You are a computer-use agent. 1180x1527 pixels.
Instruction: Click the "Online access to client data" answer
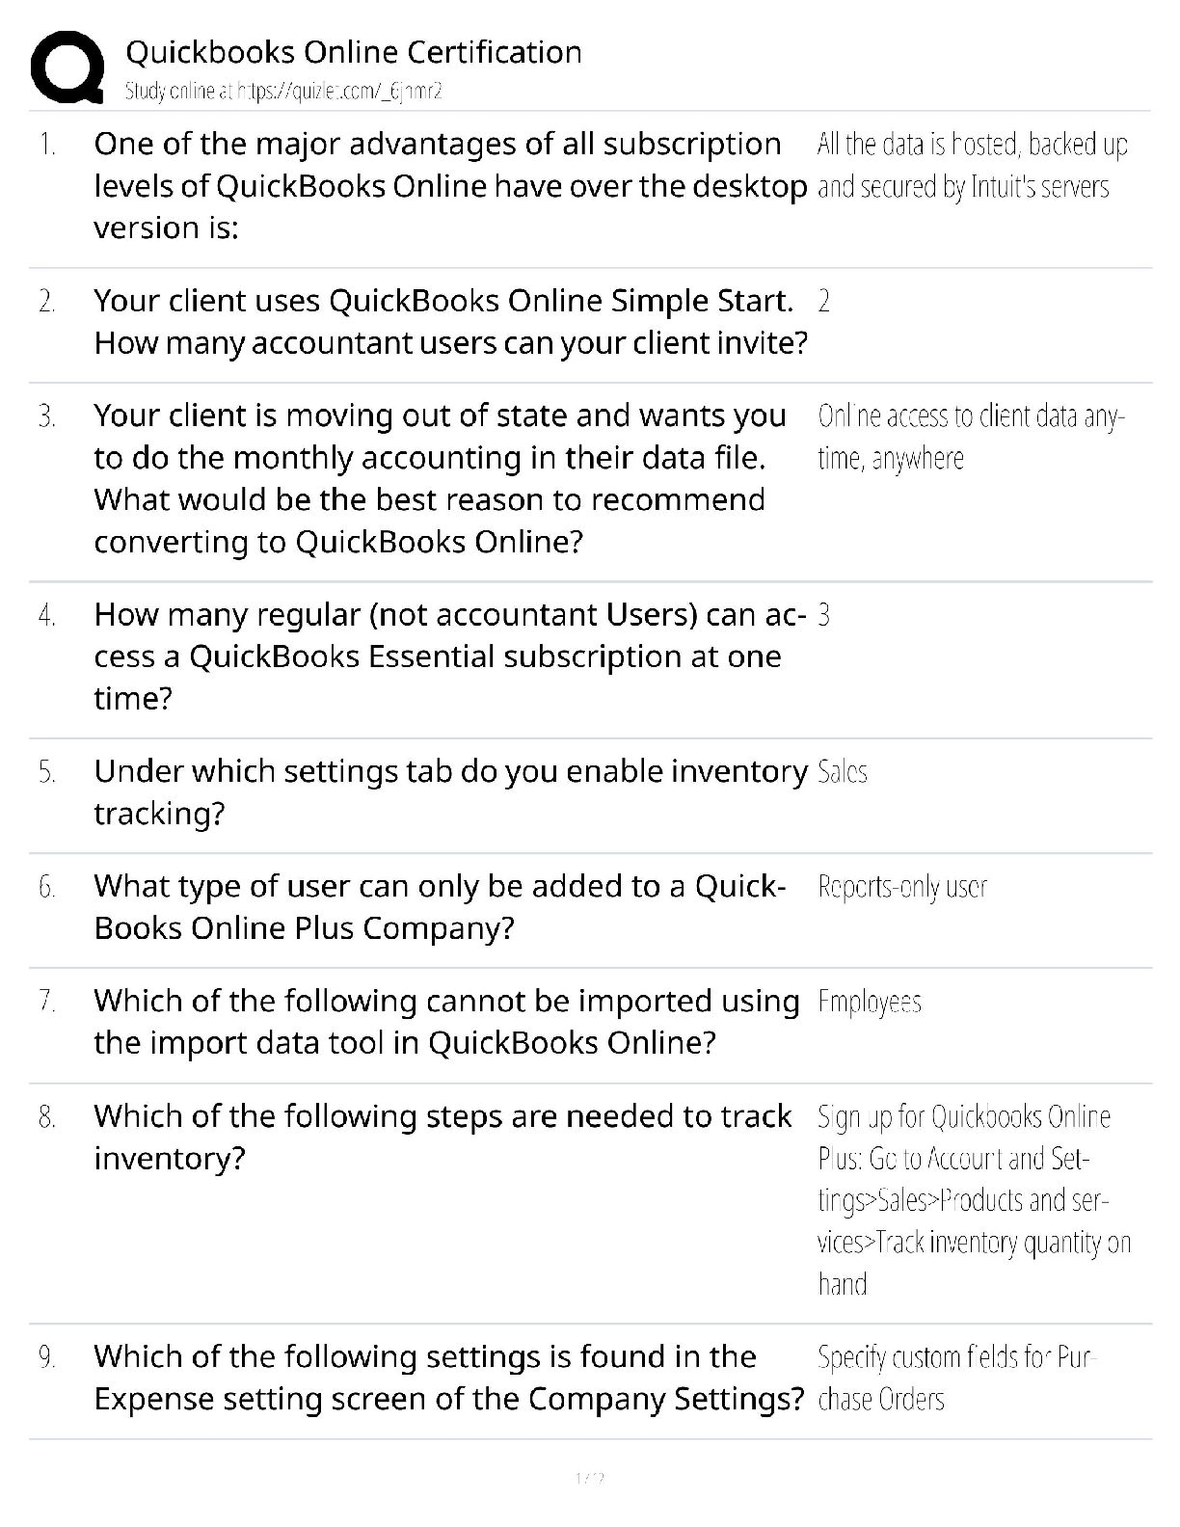tap(970, 437)
